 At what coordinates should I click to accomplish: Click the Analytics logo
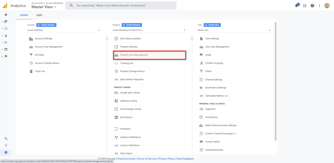[x=5, y=6]
